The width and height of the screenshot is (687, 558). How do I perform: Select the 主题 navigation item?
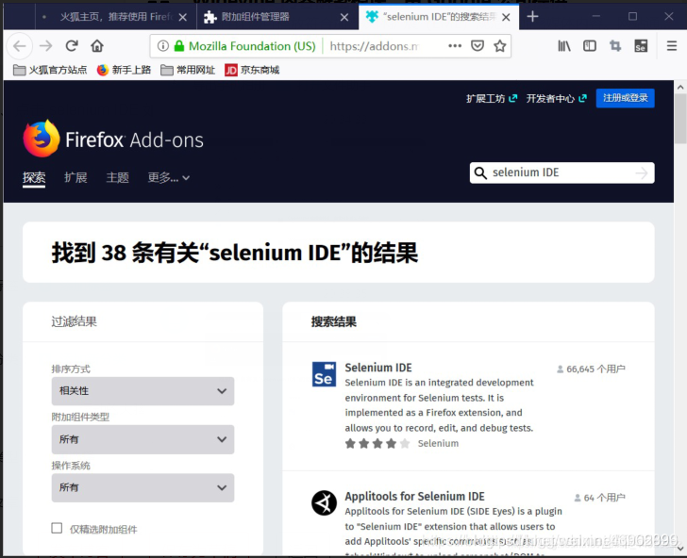pyautogui.click(x=117, y=177)
